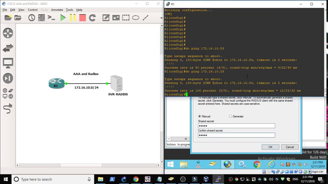Open the View menu
This screenshot has height=184, width=328.
[x=21, y=10]
